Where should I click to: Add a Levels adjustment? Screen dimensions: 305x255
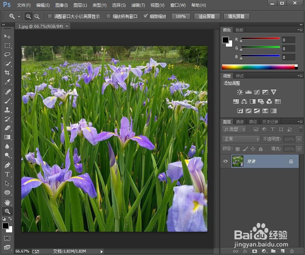(249, 92)
